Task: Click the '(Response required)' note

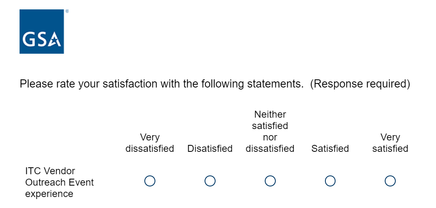Action: click(360, 84)
